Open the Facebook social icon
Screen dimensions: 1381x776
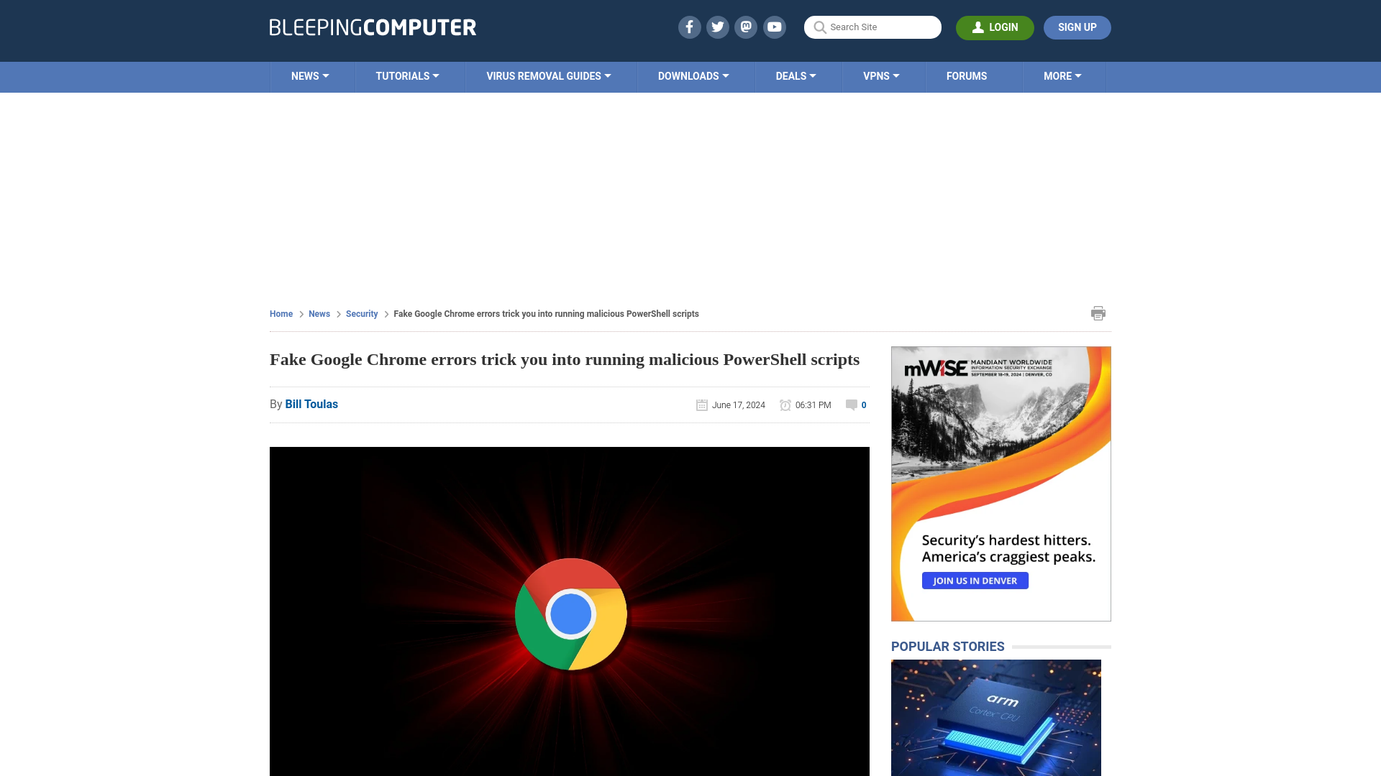pyautogui.click(x=690, y=27)
